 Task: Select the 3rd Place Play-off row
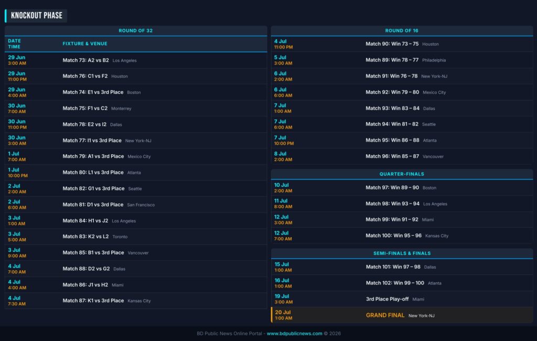point(387,299)
